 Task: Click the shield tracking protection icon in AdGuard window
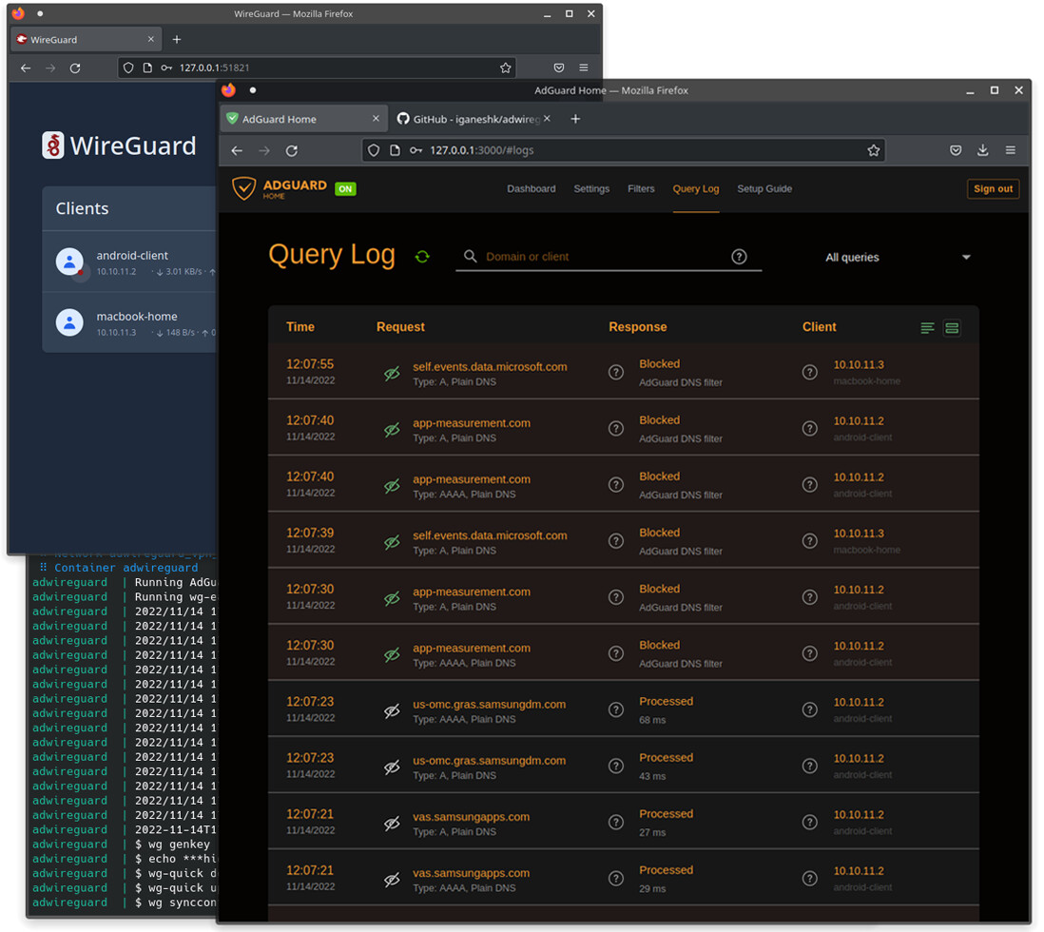click(x=375, y=151)
